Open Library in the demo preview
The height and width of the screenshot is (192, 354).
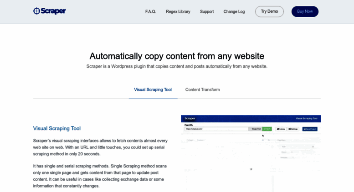click(281, 129)
